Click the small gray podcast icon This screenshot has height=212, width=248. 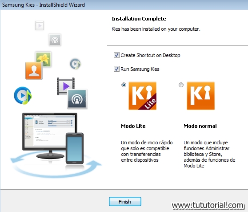click(x=55, y=40)
